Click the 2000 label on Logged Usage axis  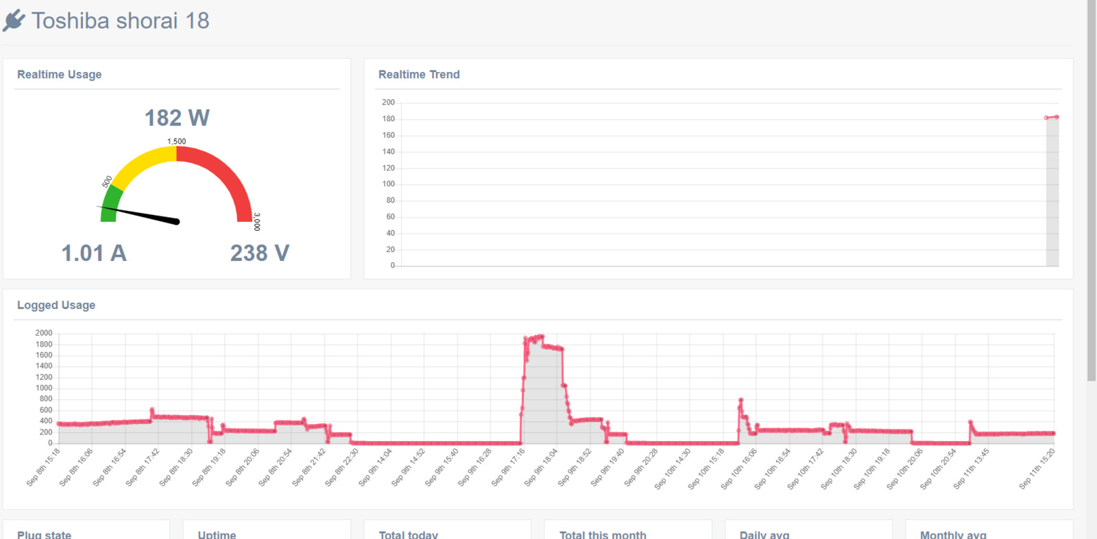click(x=44, y=333)
